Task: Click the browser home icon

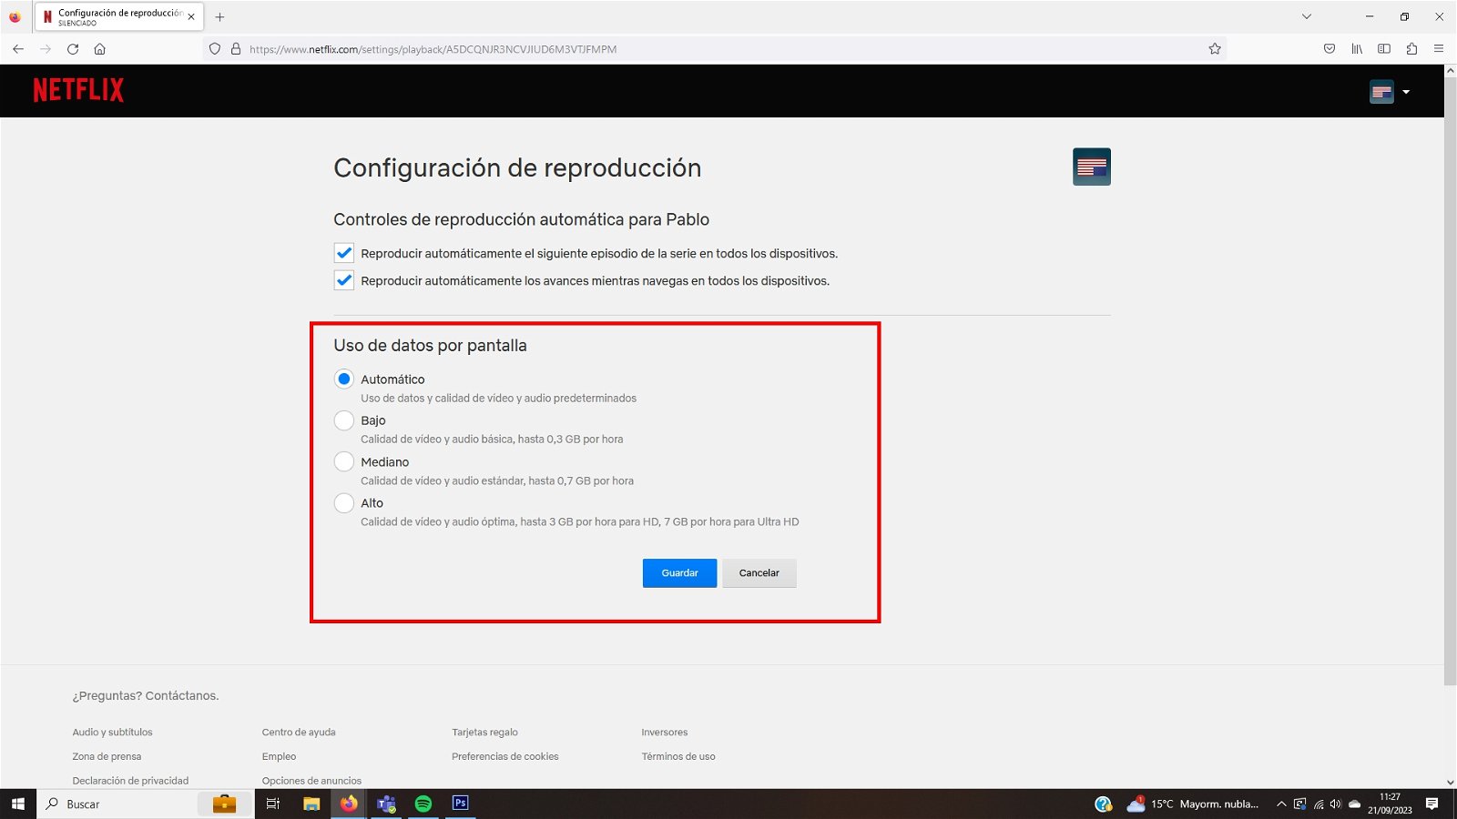Action: coord(100,49)
